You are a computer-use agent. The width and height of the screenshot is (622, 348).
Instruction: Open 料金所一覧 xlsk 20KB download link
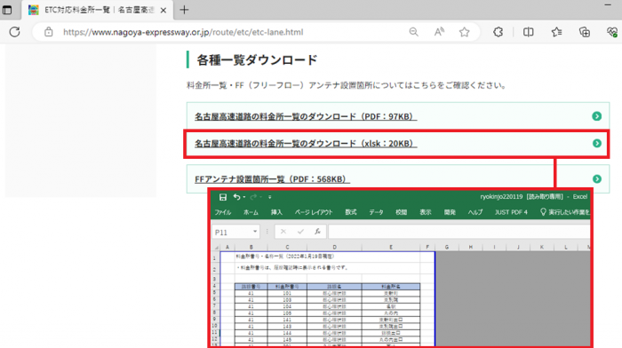tap(306, 144)
